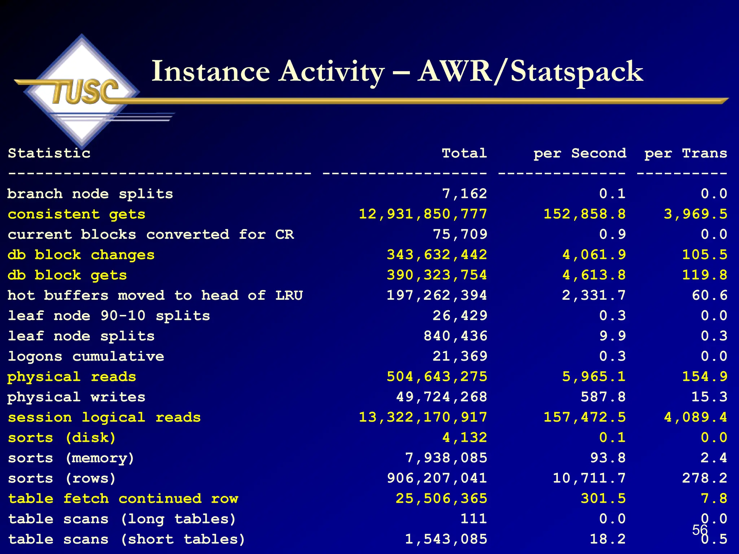Click per-second value 9.9
The width and height of the screenshot is (739, 554).
point(612,336)
